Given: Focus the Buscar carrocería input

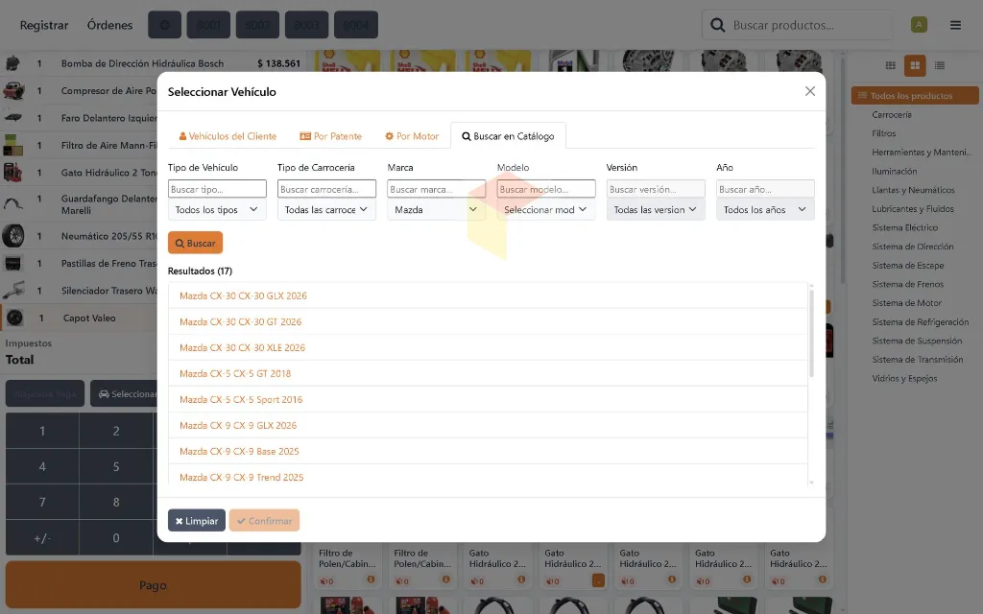Looking at the screenshot, I should (x=326, y=189).
